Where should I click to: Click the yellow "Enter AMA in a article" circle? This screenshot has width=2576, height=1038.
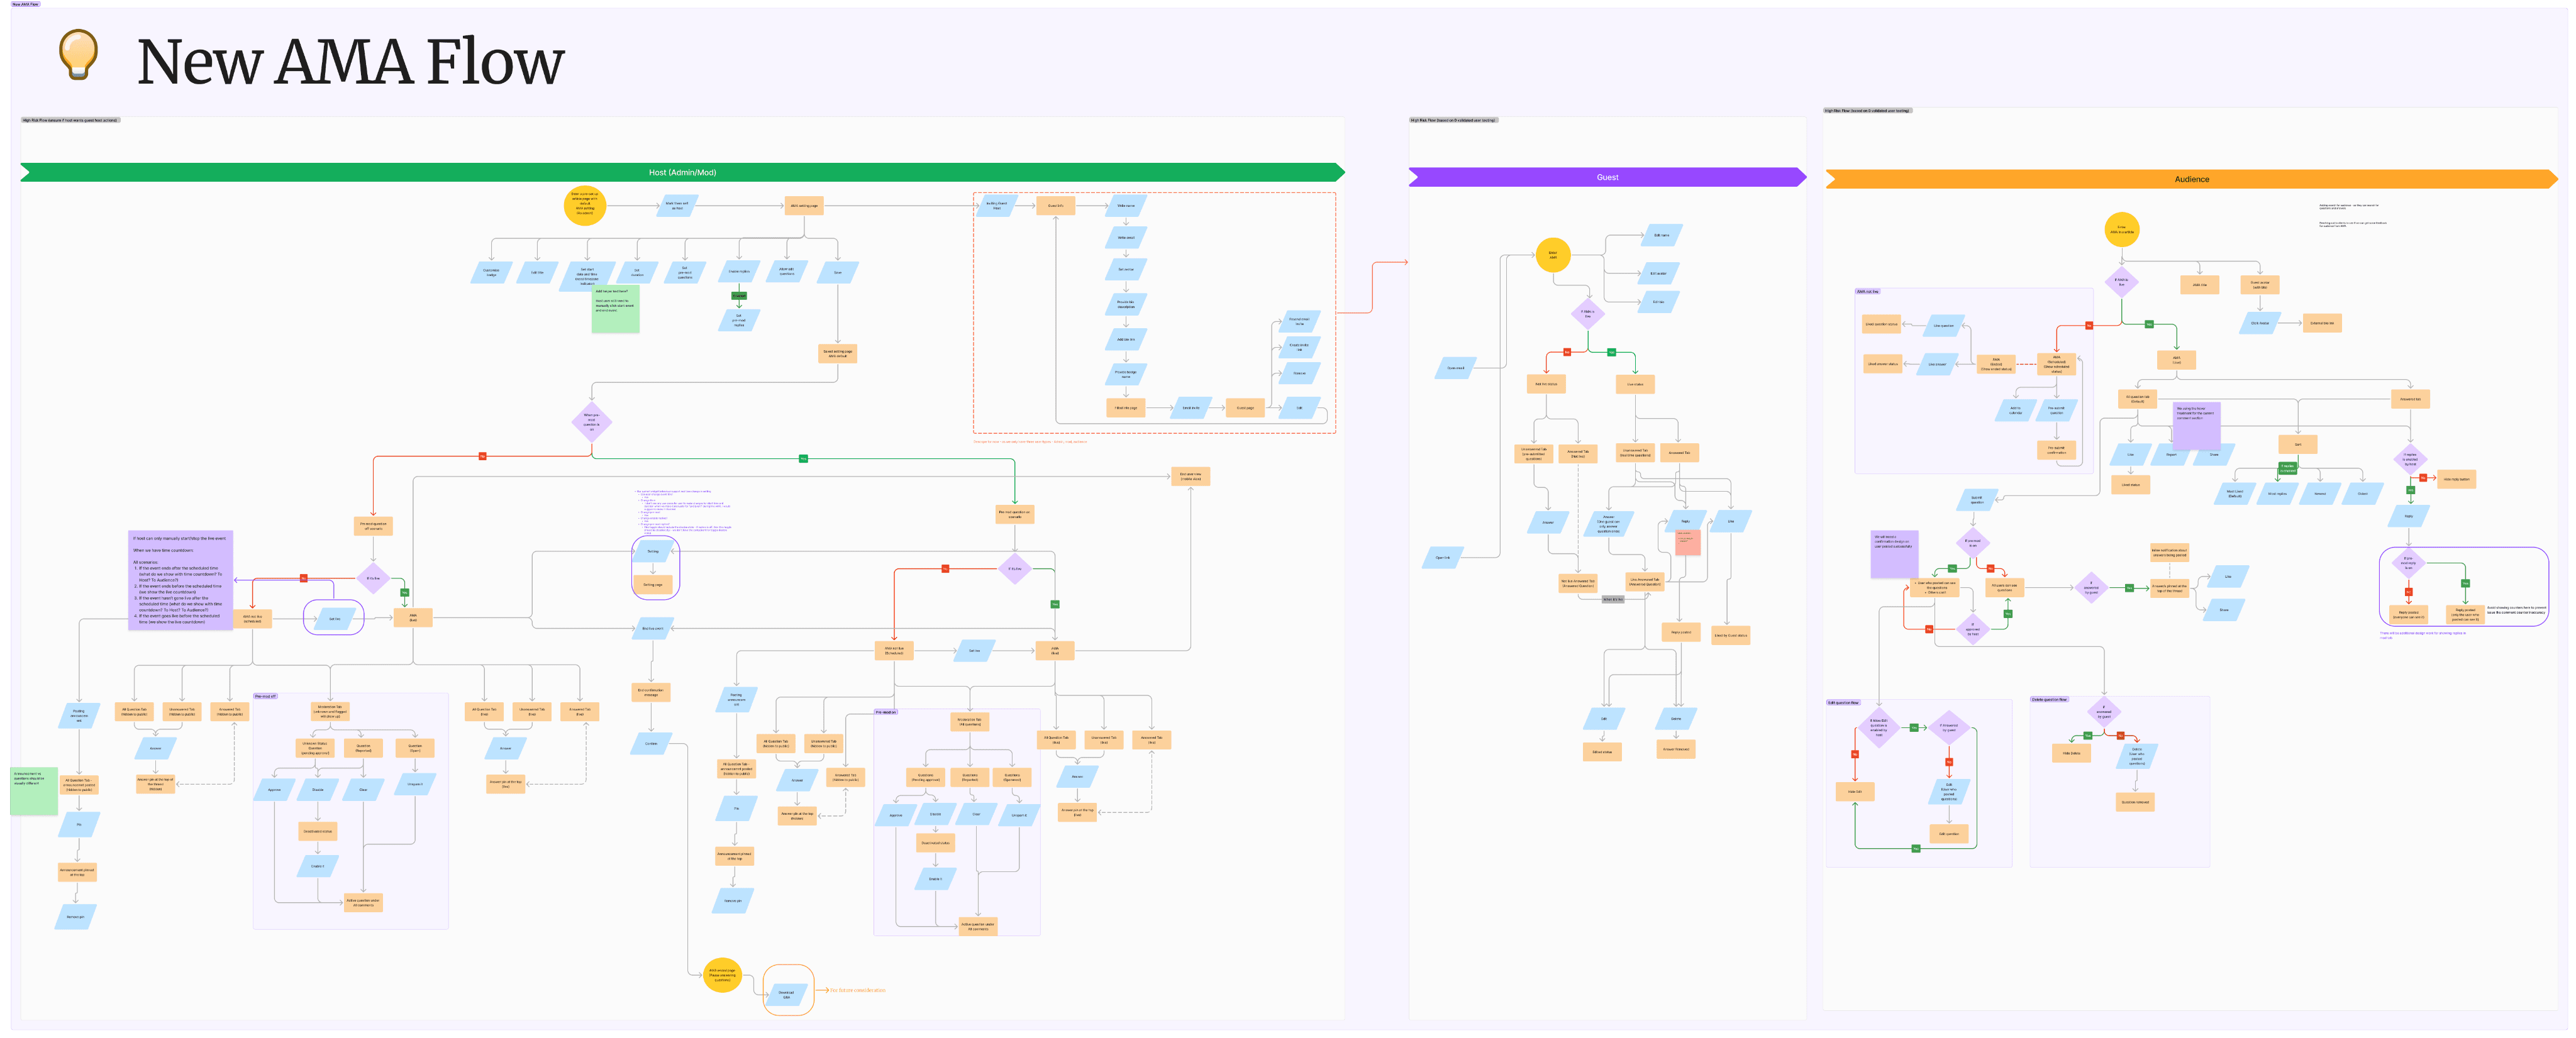(2121, 230)
